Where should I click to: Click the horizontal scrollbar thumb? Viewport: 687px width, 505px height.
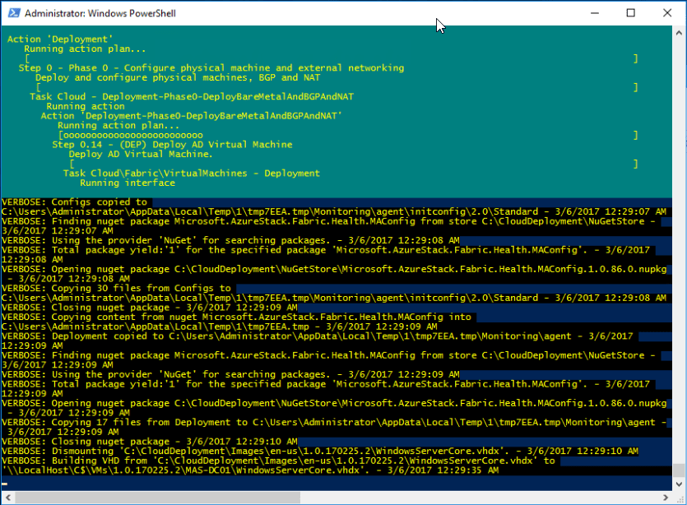click(158, 498)
